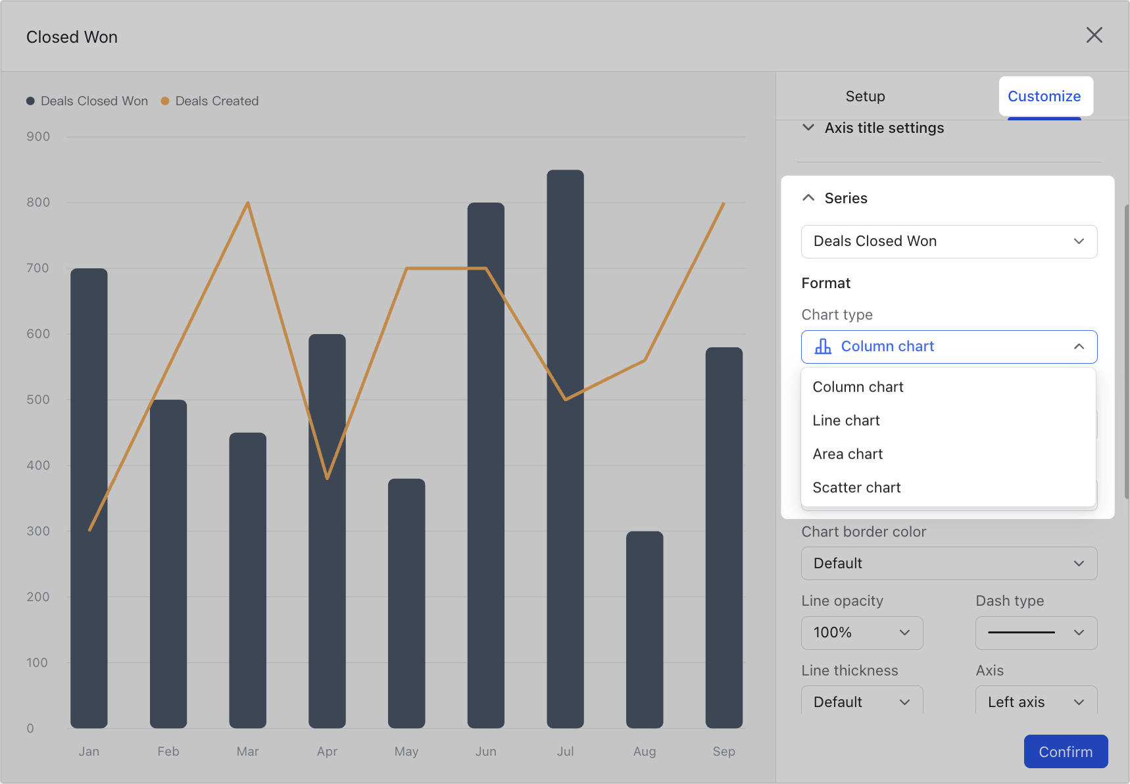Select Line chart option
Viewport: 1130px width, 784px height.
coord(948,420)
